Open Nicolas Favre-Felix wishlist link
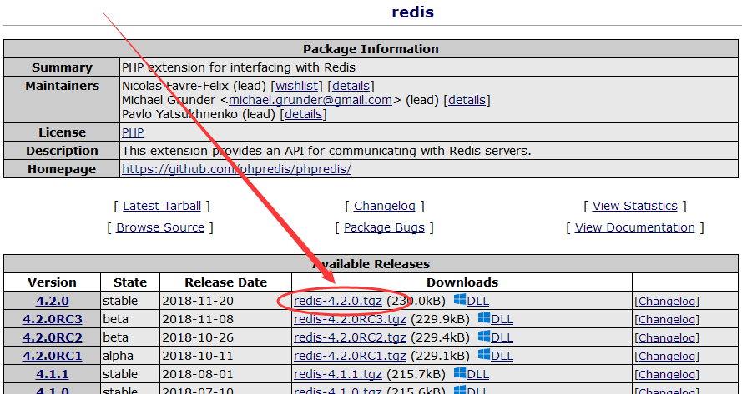 pyautogui.click(x=296, y=86)
